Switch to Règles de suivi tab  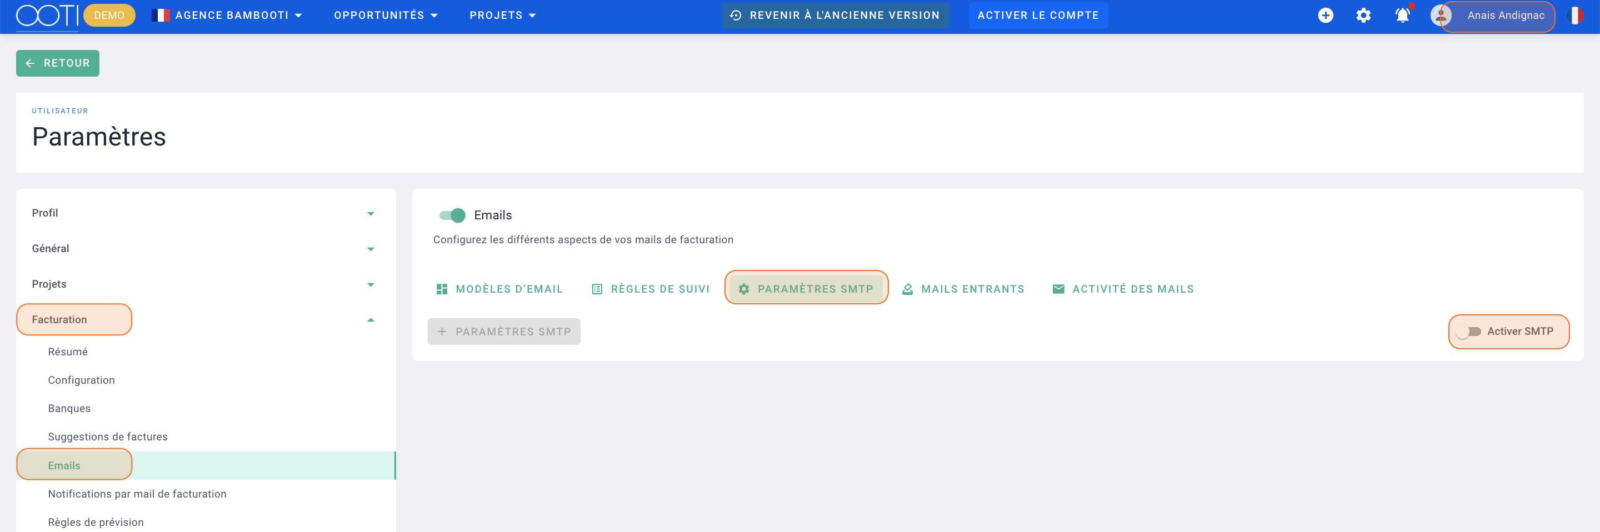[651, 289]
